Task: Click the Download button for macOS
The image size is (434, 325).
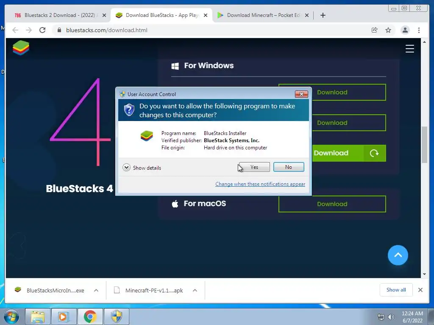Action: point(332,204)
